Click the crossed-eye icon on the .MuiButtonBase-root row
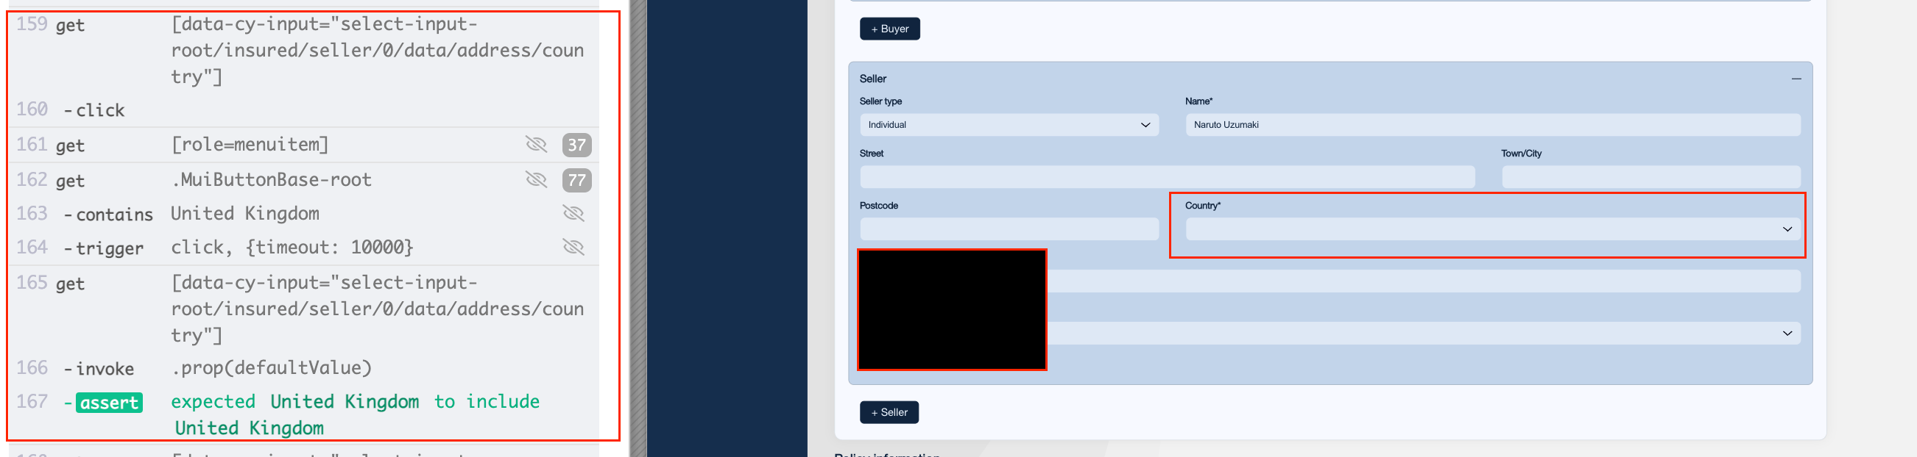This screenshot has height=457, width=1917. point(536,180)
